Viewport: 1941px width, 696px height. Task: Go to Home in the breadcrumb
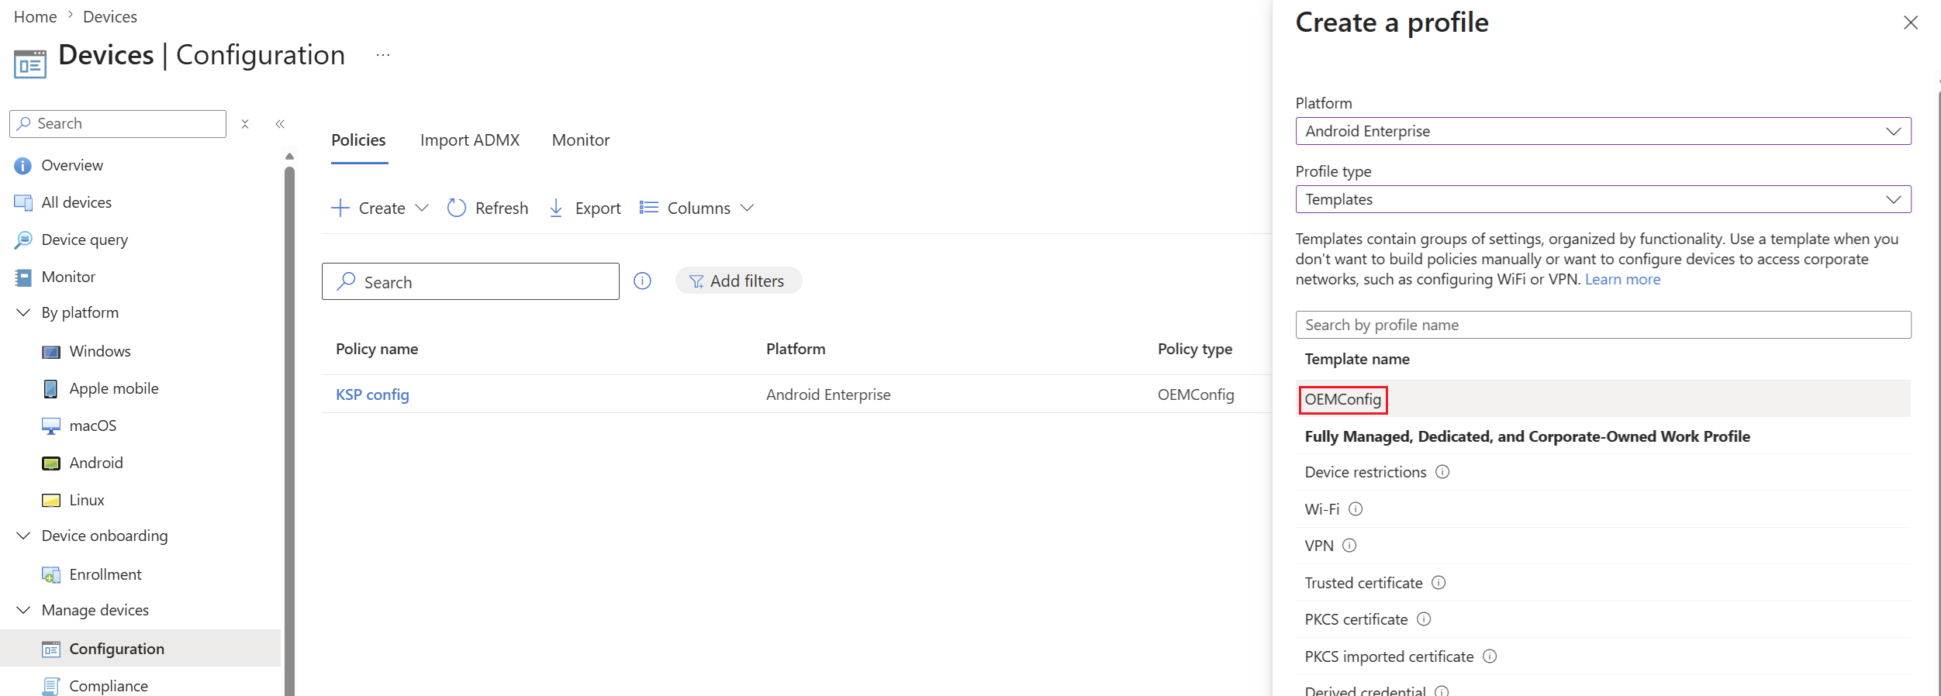pos(36,17)
